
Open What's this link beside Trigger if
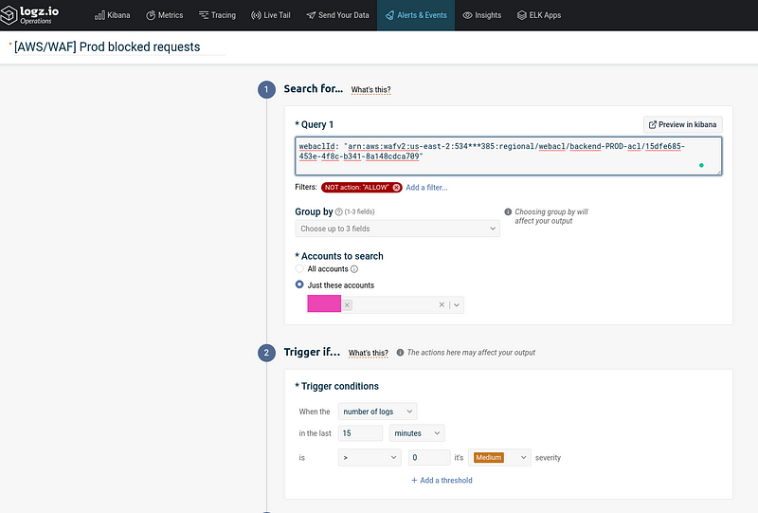click(x=369, y=353)
